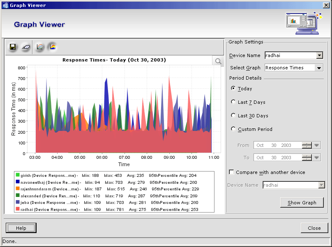Choose the Last 7 Days period option
332x247 pixels.
(233, 102)
